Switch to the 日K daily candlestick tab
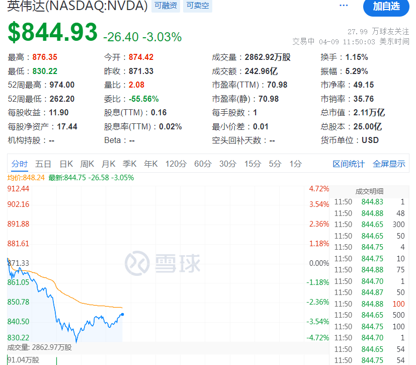The height and width of the screenshot is (365, 416). (66, 164)
